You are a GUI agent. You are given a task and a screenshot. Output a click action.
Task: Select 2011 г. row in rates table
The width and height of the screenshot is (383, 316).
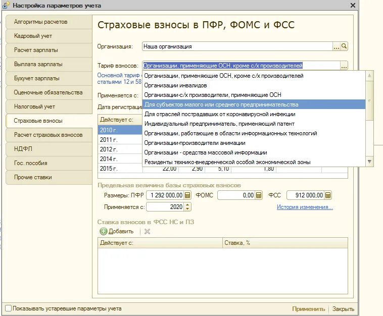[120, 140]
